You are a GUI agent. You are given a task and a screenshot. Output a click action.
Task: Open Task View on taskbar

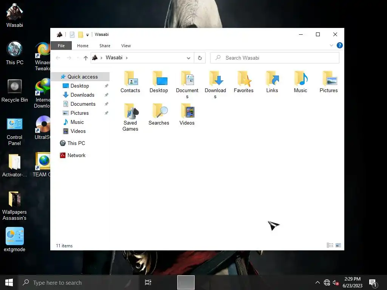point(148,282)
